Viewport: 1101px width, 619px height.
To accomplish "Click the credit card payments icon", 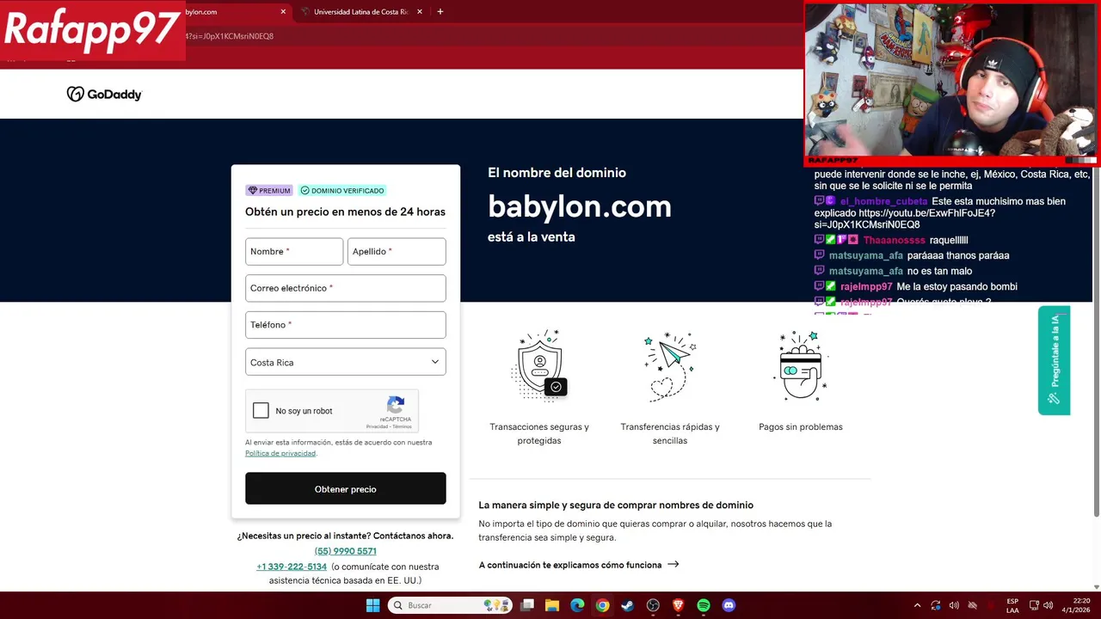I will 801,365.
